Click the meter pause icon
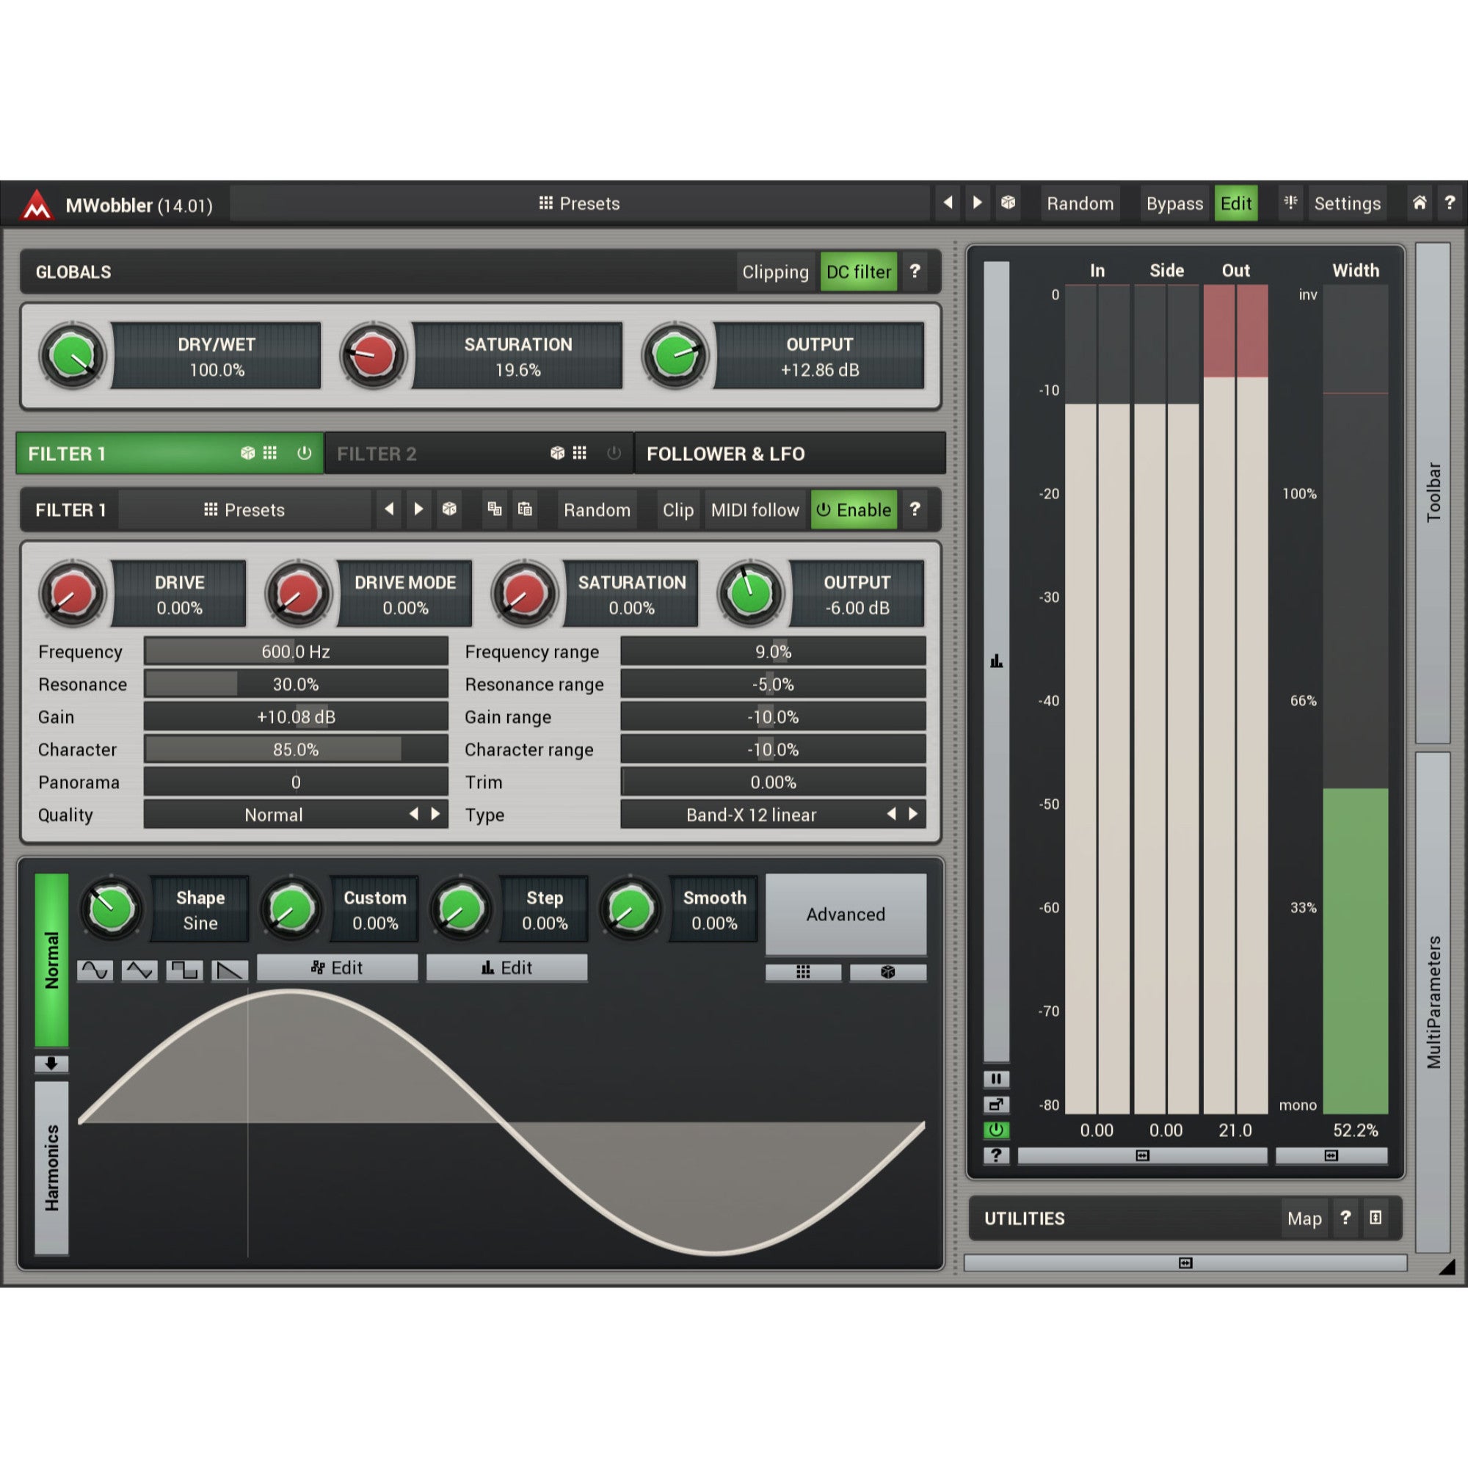This screenshot has height=1468, width=1468. coord(996,1079)
